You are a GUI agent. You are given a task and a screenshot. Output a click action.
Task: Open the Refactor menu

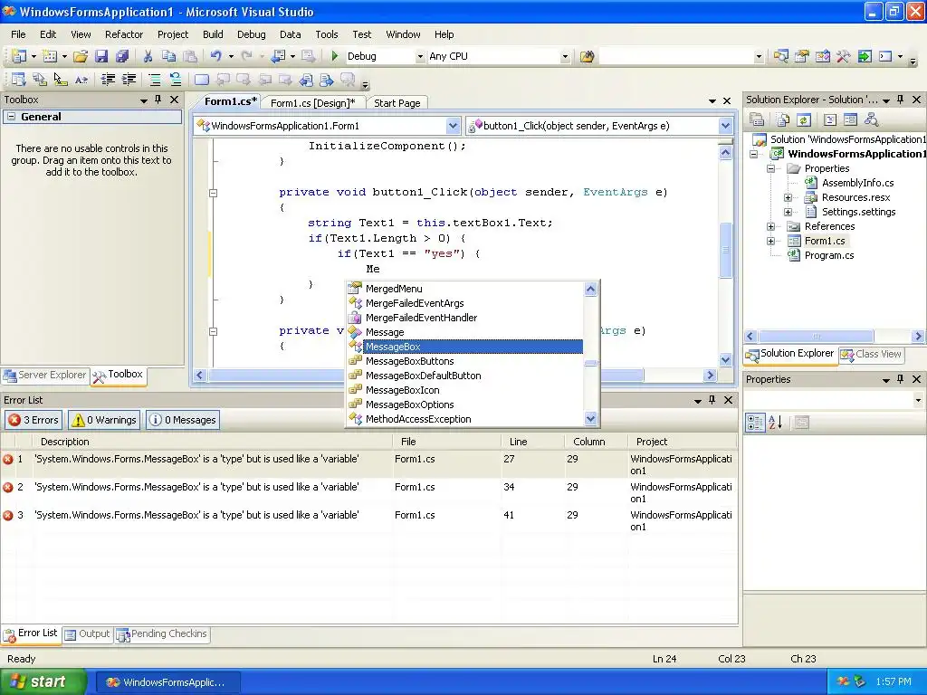(124, 34)
